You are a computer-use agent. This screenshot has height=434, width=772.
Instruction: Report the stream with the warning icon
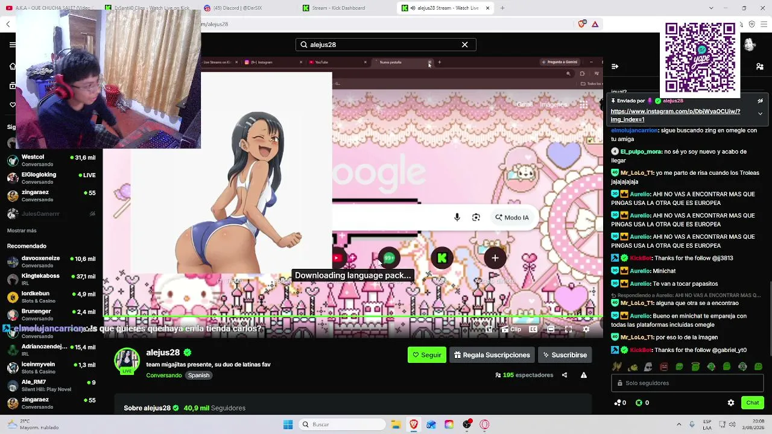(584, 375)
